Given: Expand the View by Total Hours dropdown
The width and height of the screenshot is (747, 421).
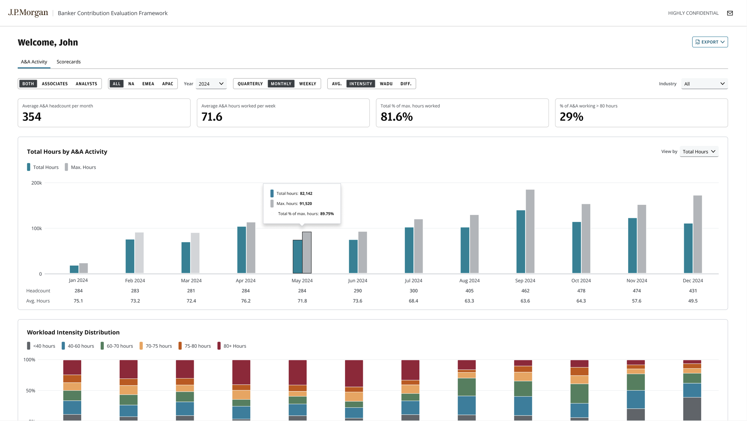Looking at the screenshot, I should 699,151.
